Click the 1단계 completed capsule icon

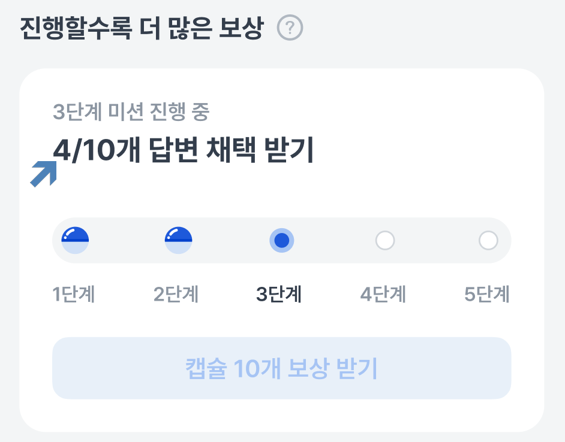pos(76,240)
